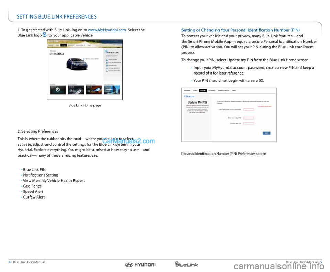Viewport: 330px width, 272px height.
Task: Open the www.MyHyundai.com hyperlink
Action: coord(107,30)
